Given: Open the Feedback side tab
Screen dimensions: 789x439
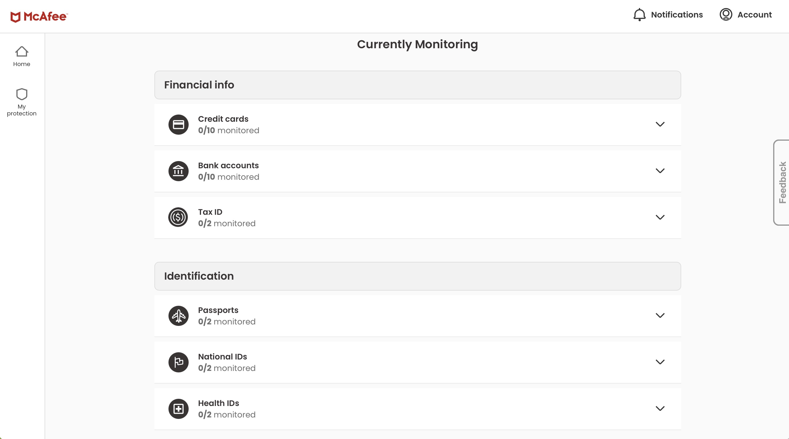Looking at the screenshot, I should 782,183.
